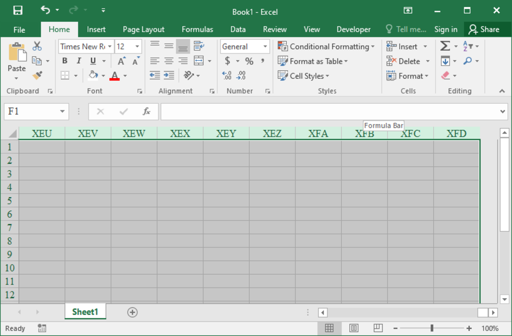Viewport: 512px width, 336px height.
Task: Open Cell Styles gallery
Action: coord(303,76)
